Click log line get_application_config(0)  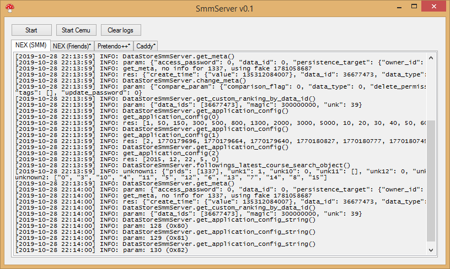117,117
